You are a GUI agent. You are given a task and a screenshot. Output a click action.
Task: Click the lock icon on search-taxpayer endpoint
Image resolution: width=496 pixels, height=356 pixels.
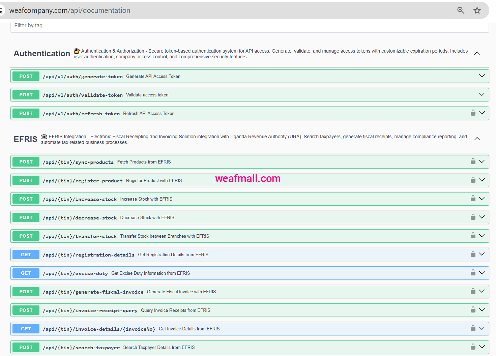(473, 346)
